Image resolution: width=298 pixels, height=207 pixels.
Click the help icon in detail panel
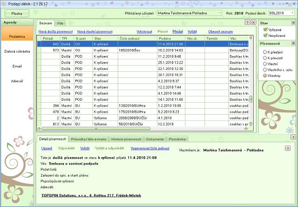click(x=288, y=148)
